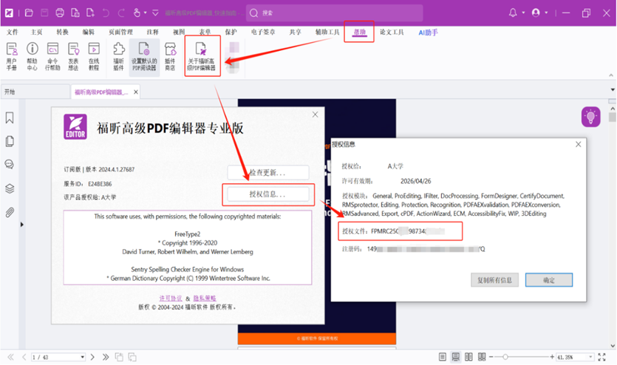Collapse ribbon chevron at right edge

click(611, 75)
